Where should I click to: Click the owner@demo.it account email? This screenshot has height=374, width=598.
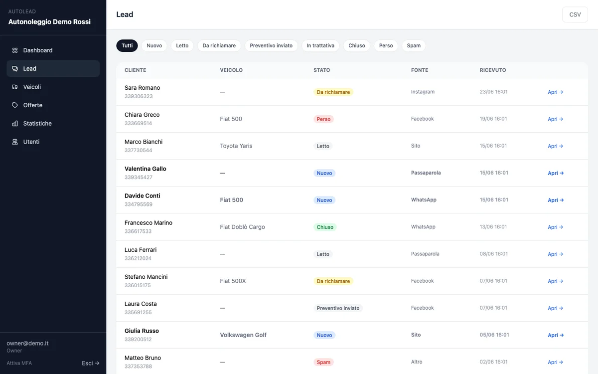27,344
